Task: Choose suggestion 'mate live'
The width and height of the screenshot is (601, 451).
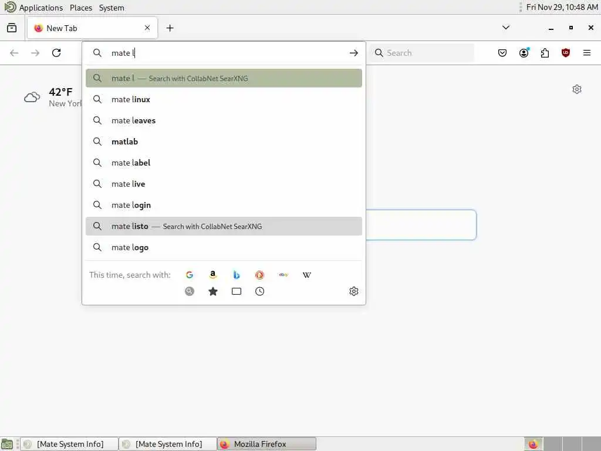Action: pos(224,184)
